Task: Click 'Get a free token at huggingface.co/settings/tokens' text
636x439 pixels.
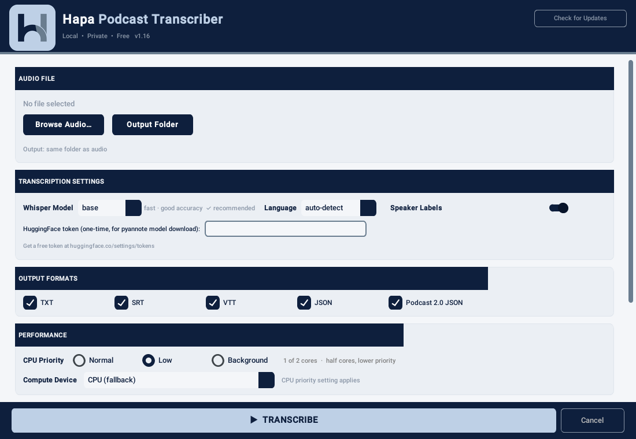Action: [89, 245]
